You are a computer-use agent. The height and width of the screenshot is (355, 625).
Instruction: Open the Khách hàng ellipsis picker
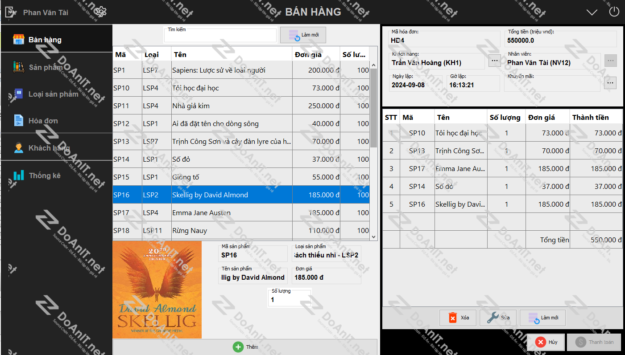pos(495,60)
